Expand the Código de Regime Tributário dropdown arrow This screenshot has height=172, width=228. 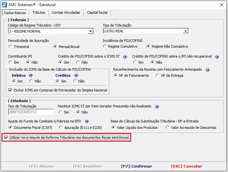coord(90,31)
